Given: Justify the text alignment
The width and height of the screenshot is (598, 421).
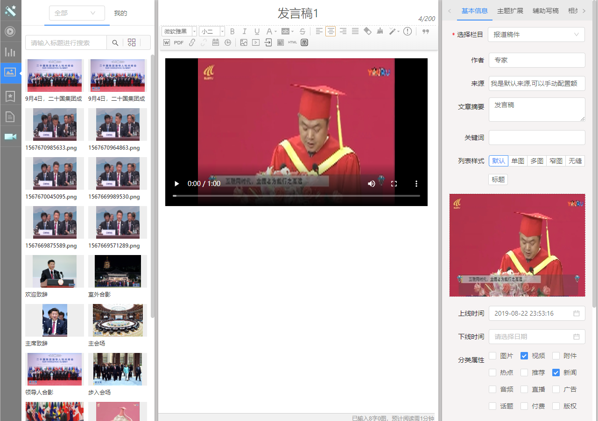Looking at the screenshot, I should [x=355, y=31].
